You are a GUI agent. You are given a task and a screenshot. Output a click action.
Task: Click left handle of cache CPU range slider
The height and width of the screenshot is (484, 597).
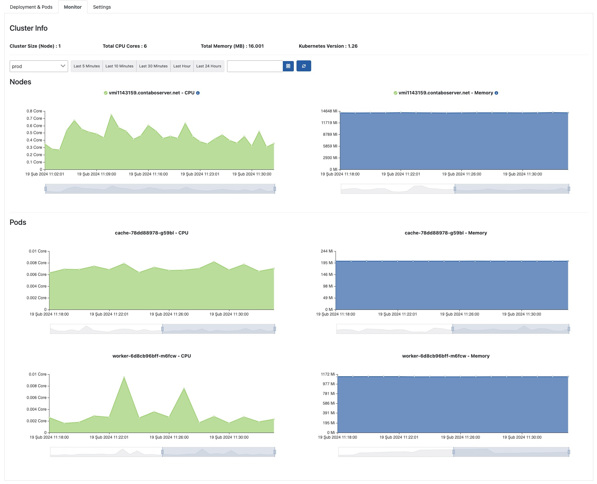pos(162,329)
